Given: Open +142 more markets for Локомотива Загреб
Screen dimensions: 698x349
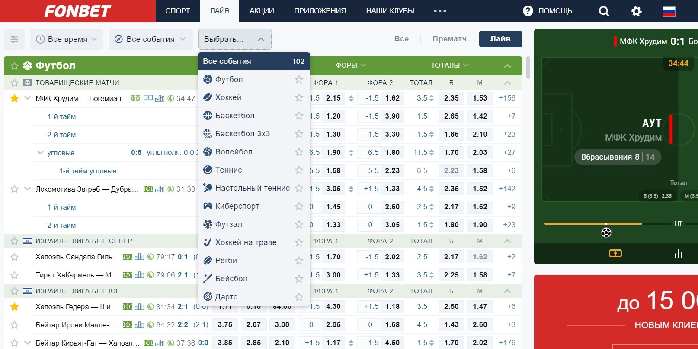Looking at the screenshot, I should 507,189.
